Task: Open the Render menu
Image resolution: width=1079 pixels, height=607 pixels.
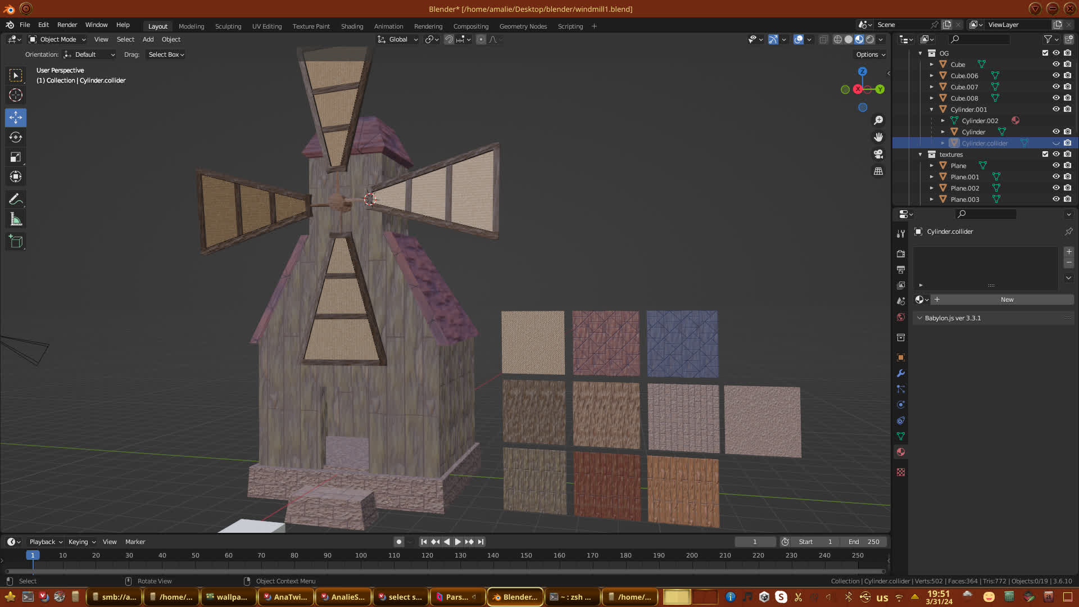Action: click(x=67, y=25)
